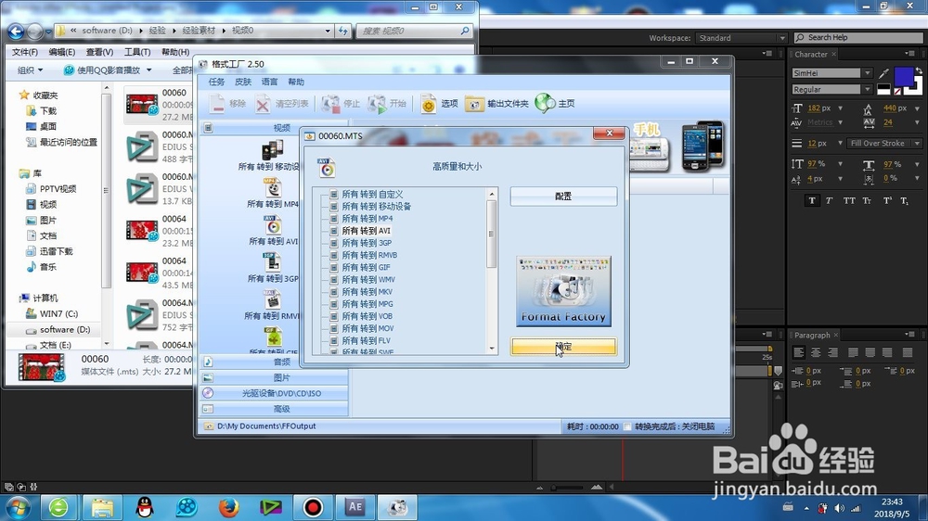Toggle Small Caps in Character panel

coord(867,200)
